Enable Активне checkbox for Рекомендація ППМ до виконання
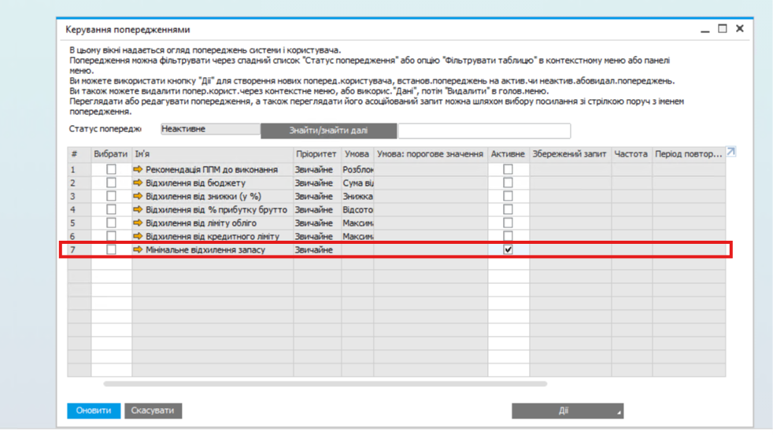Screen dimensions: 773x435 [x=508, y=169]
